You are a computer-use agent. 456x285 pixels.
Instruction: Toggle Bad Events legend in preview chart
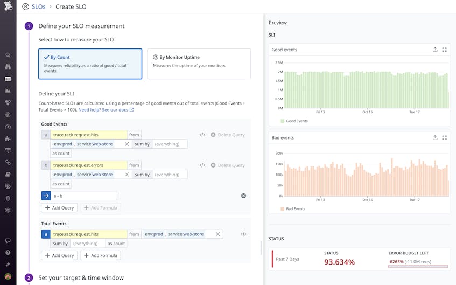(293, 209)
